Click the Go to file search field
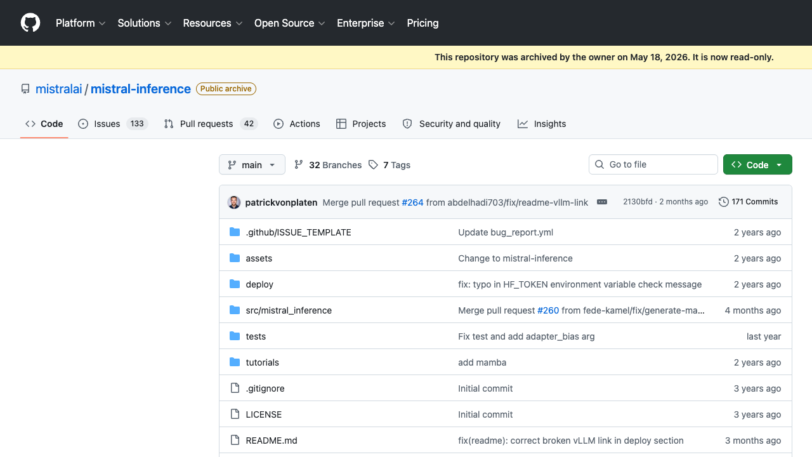This screenshot has width=812, height=457. click(653, 164)
